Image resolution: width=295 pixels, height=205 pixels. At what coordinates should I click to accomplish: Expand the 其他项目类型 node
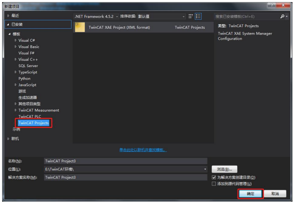click(15, 104)
